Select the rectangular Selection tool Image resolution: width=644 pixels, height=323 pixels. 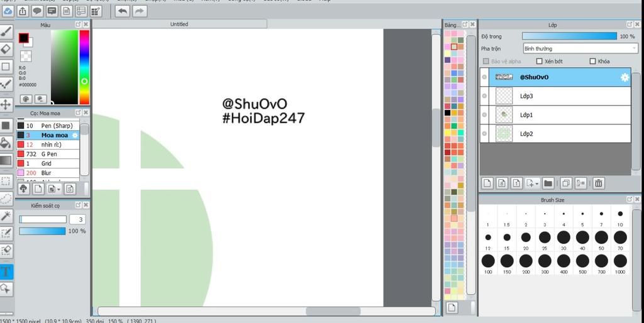pos(6,181)
